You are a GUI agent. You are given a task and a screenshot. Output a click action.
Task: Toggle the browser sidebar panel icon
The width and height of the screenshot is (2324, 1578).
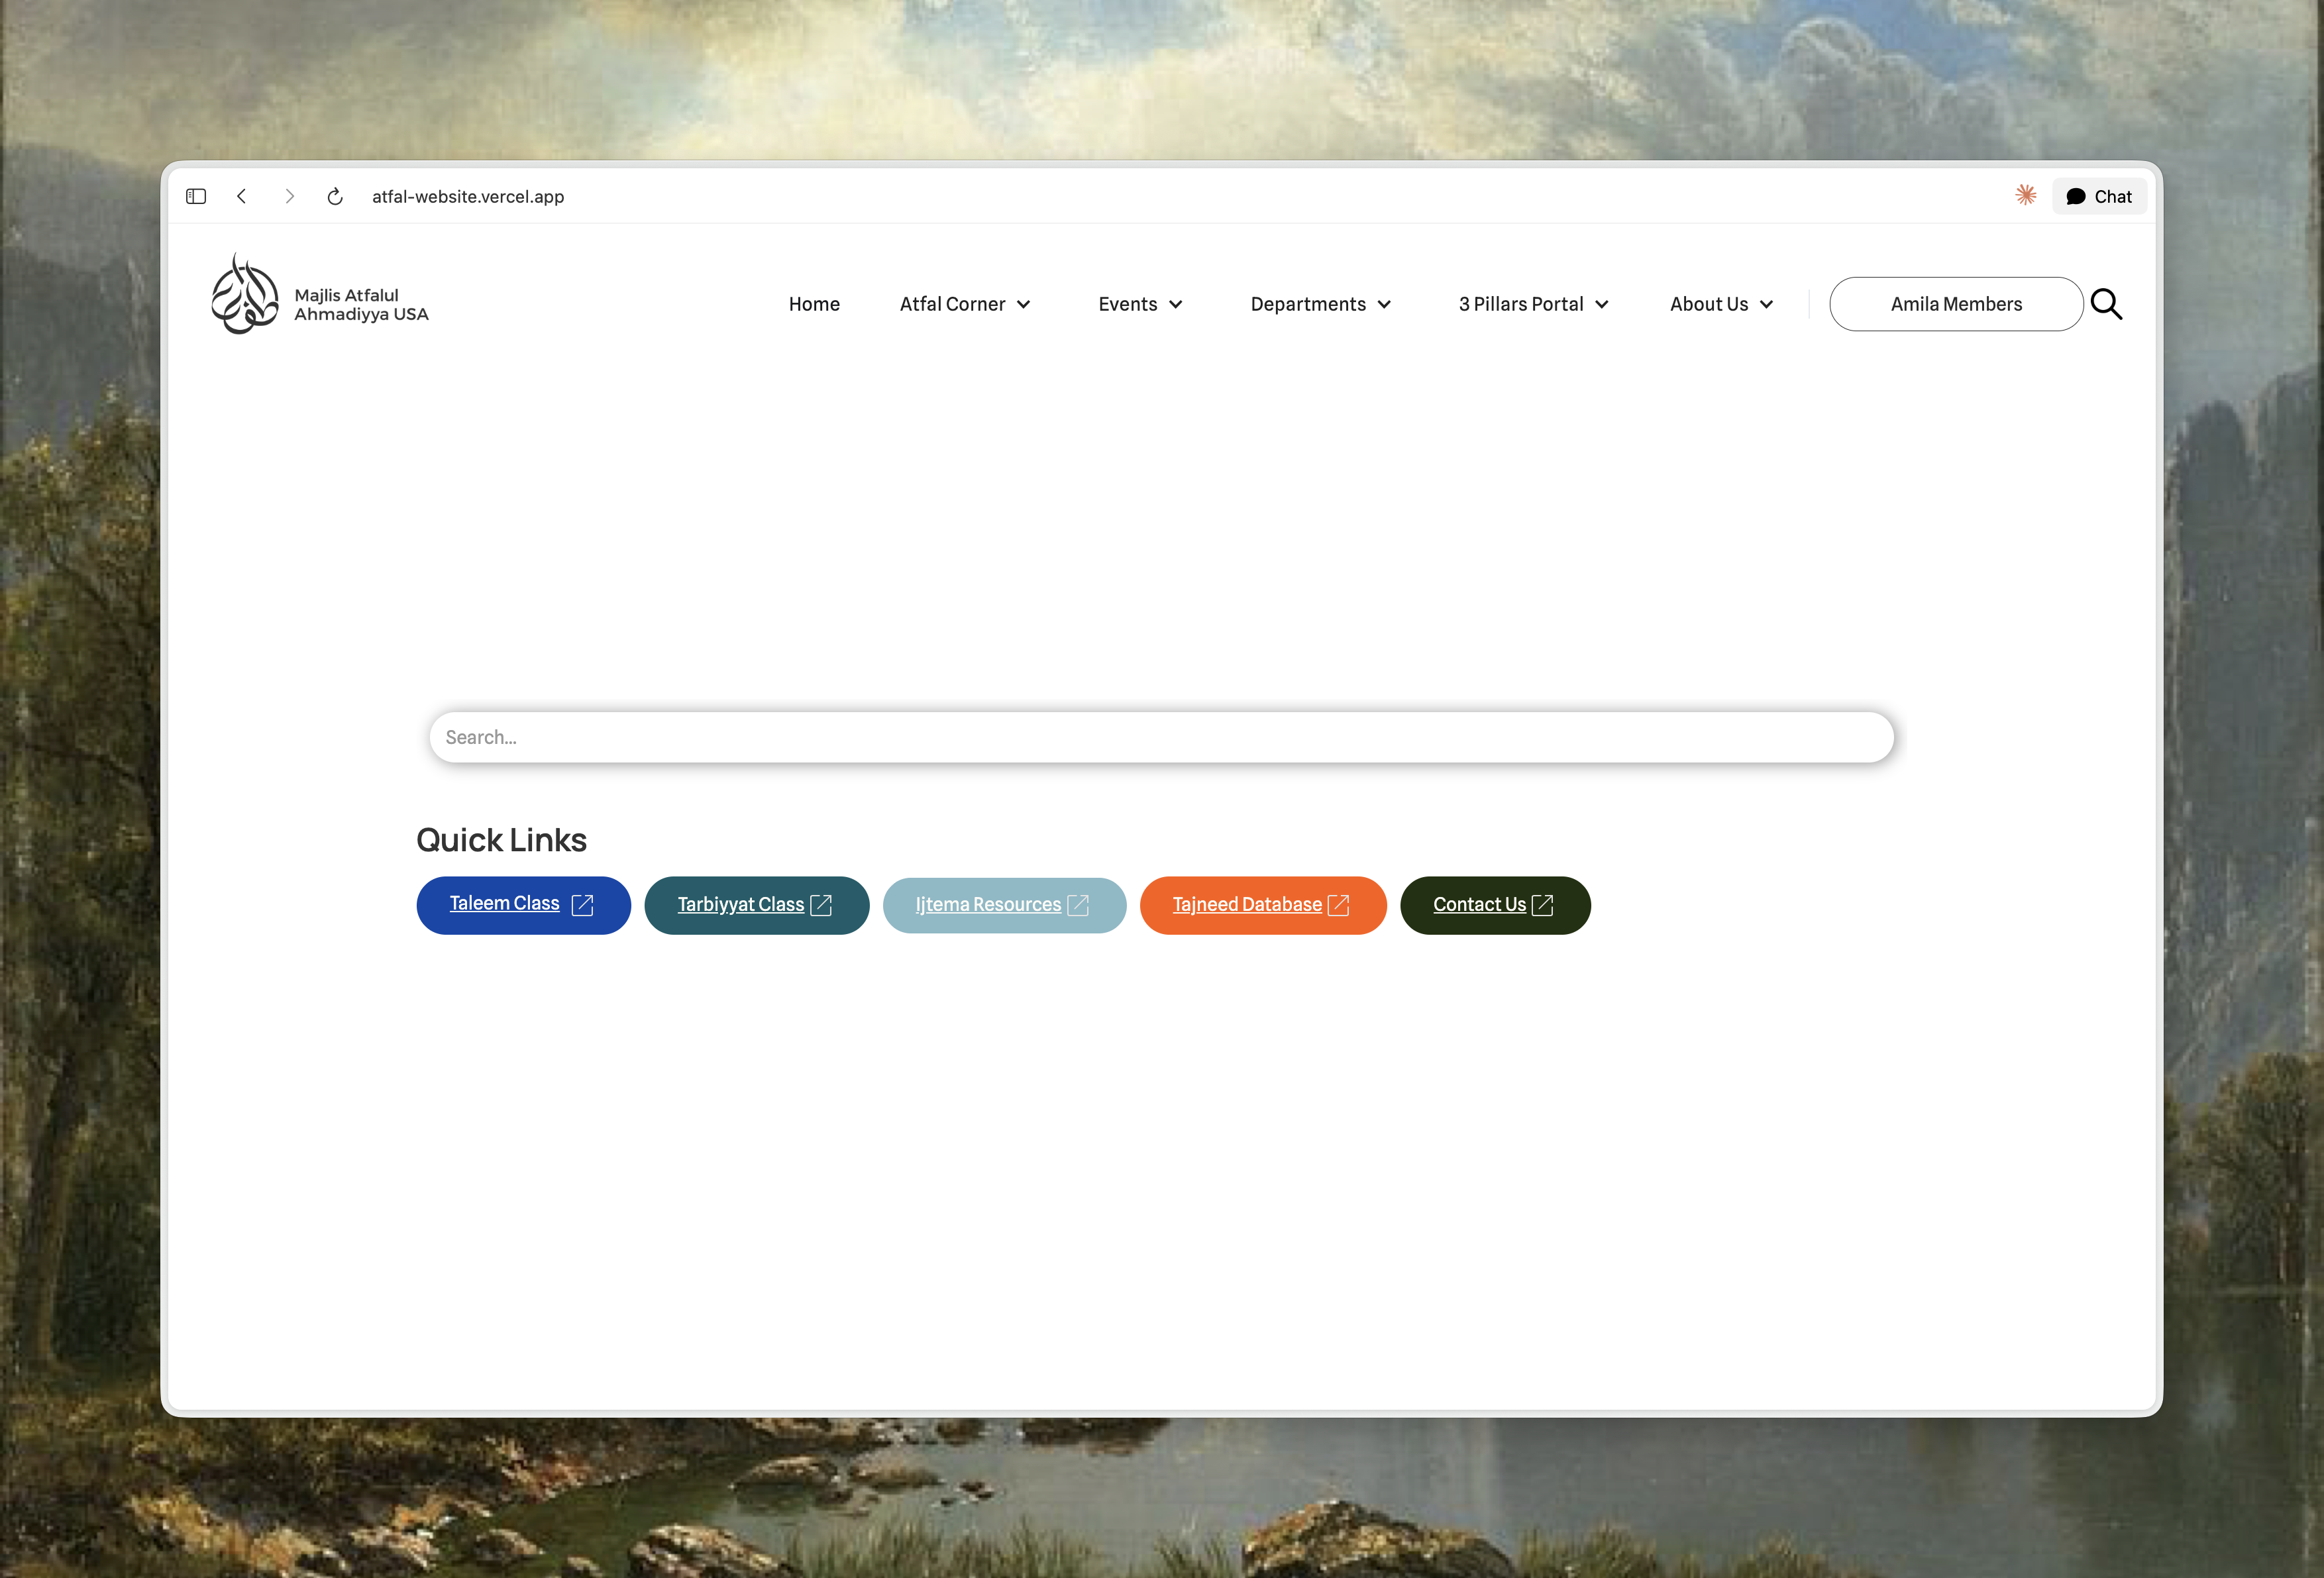tap(196, 196)
